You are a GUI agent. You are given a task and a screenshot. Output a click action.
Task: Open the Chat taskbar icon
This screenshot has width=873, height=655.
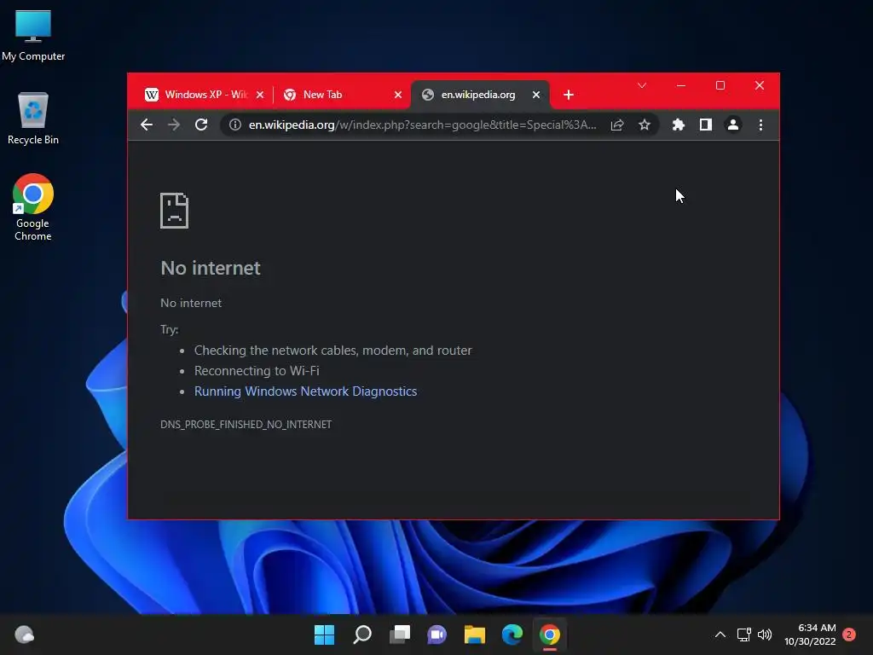[x=437, y=635]
